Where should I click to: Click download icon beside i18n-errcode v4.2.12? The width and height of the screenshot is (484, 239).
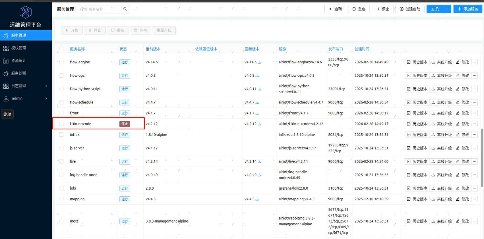click(x=259, y=124)
